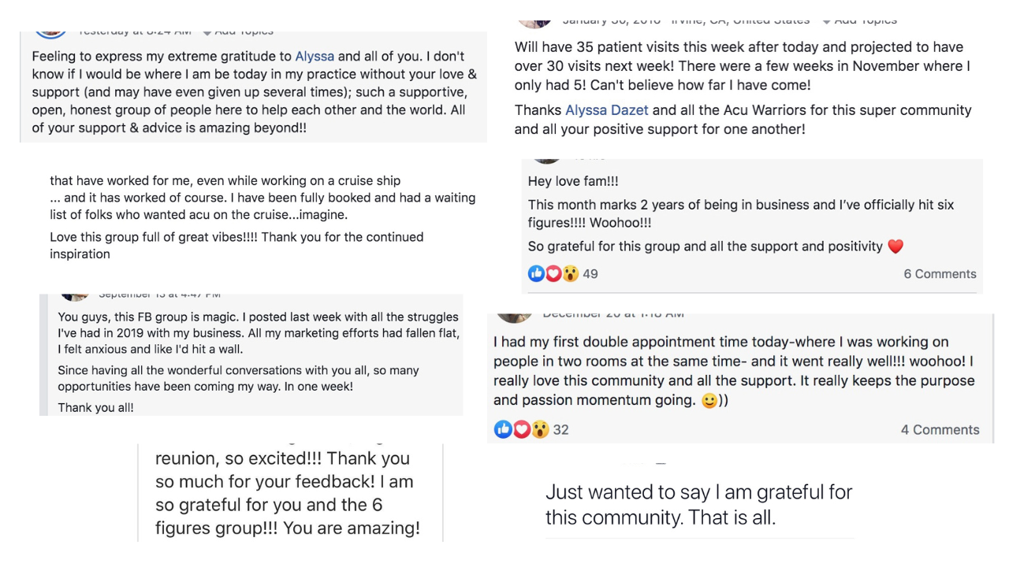Click the Like reaction icon beside 32
Screen dimensions: 1009x567
pyautogui.click(x=503, y=429)
